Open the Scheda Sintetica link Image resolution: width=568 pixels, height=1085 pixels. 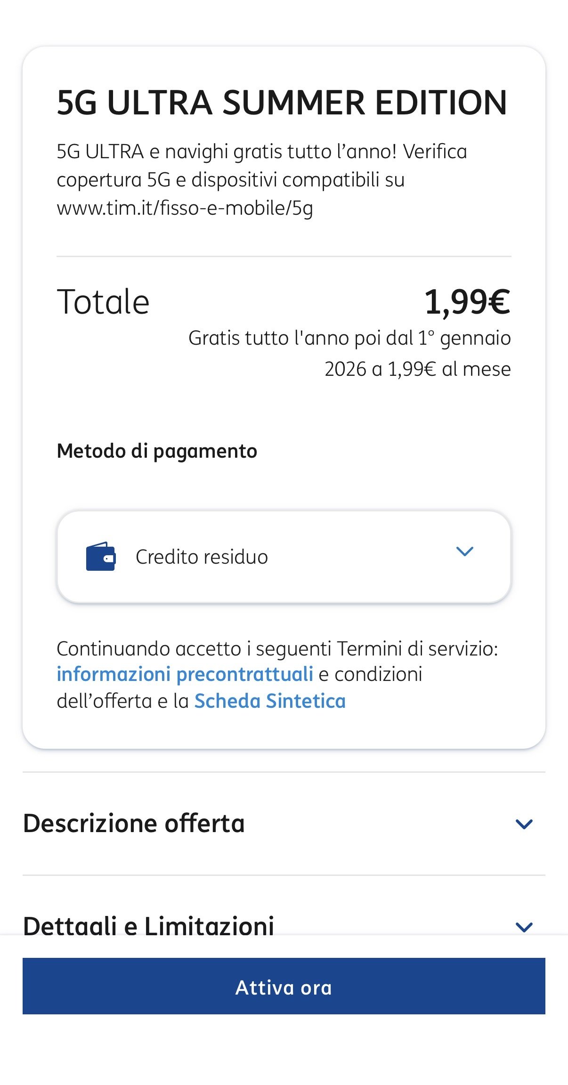coord(270,701)
